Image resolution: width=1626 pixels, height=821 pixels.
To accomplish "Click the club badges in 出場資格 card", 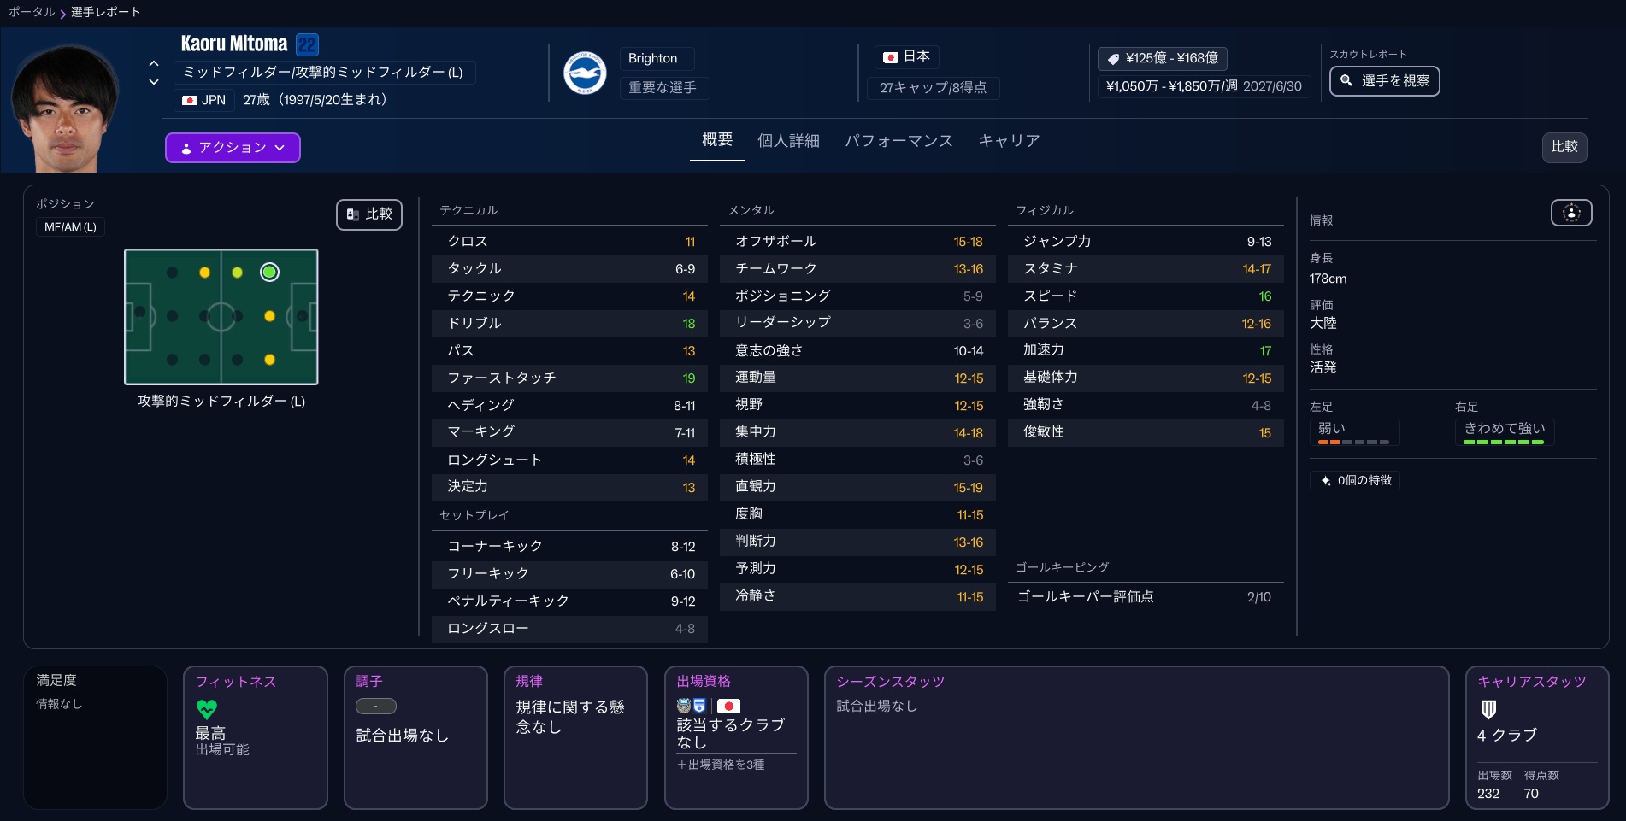I will [x=692, y=706].
